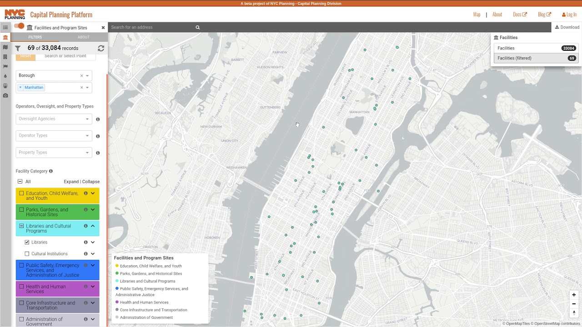The width and height of the screenshot is (582, 327).
Task: Select the Facilities (filtered) row
Action: tap(536, 58)
